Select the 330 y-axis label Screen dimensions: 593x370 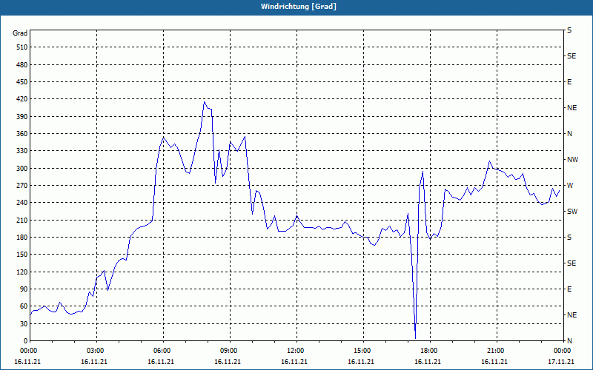21,151
